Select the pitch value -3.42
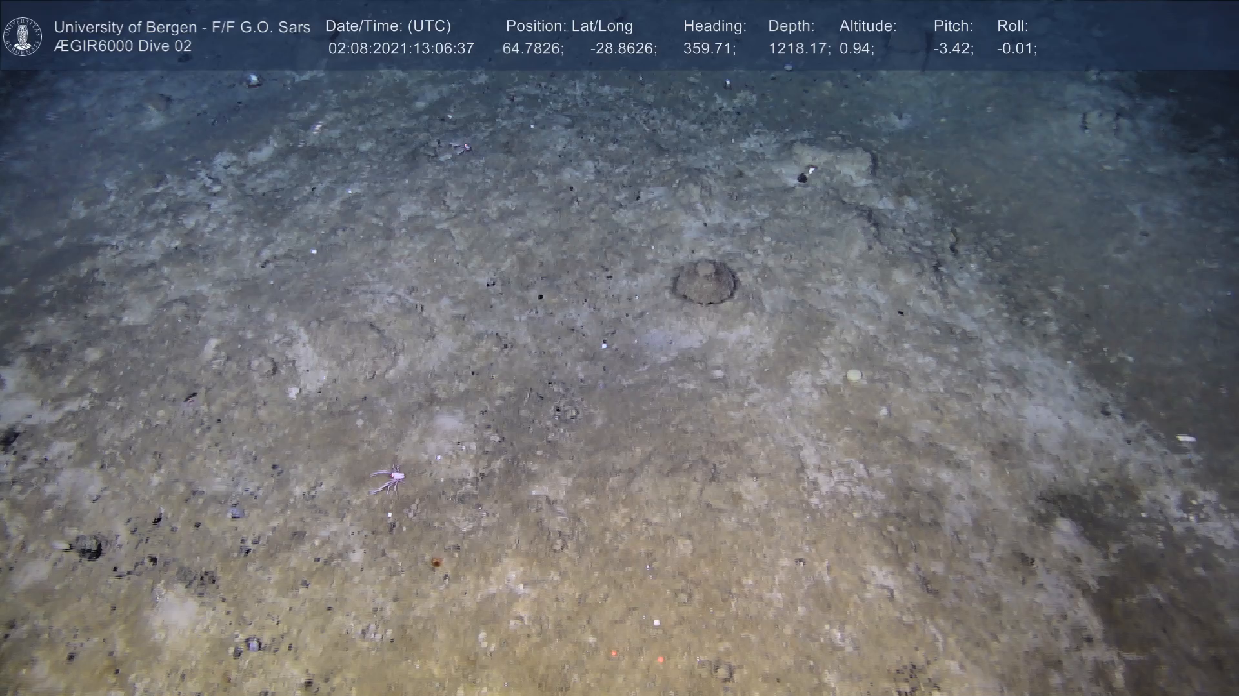 click(x=953, y=49)
